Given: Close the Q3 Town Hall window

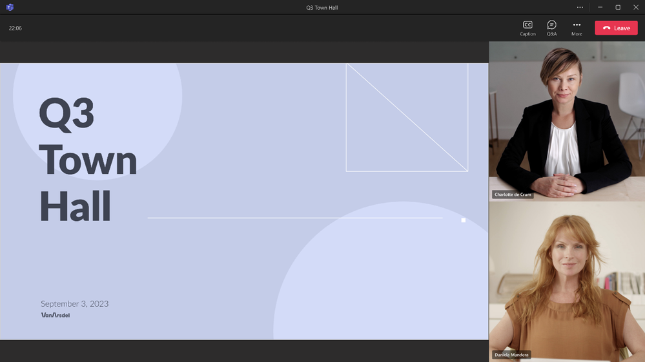Looking at the screenshot, I should 635,7.
